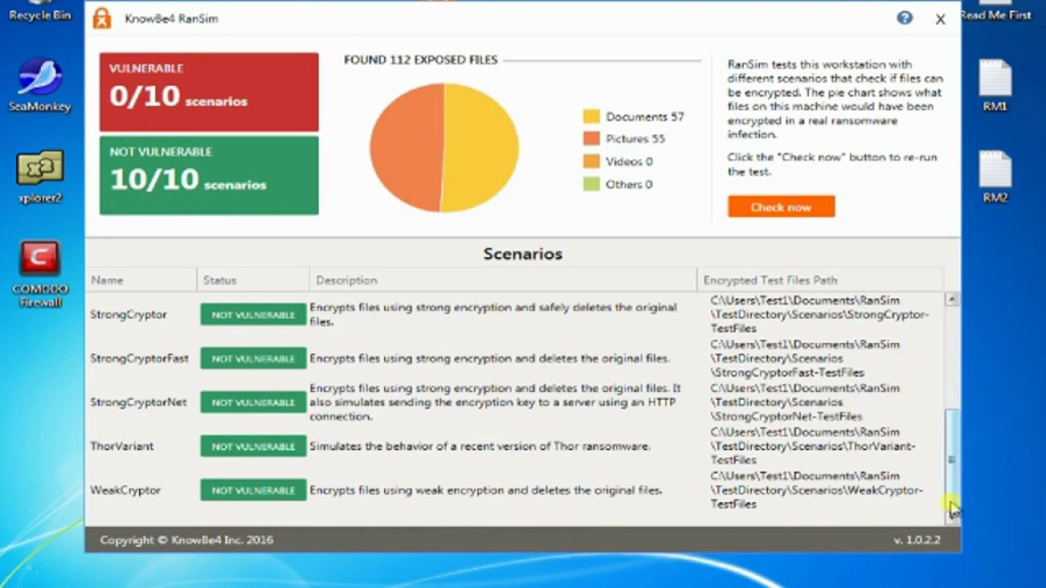Click the Documents 57 yellow legend swatch
This screenshot has width=1046, height=588.
click(x=592, y=117)
